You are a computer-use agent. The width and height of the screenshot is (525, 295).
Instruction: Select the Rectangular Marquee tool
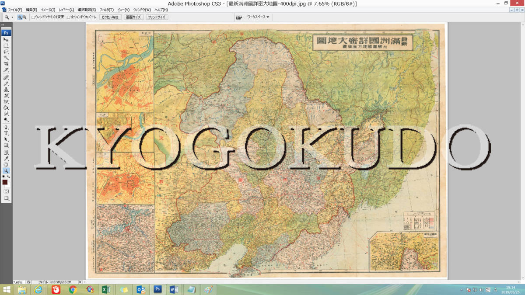pos(6,45)
